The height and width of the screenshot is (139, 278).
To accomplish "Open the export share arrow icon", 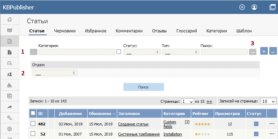I will point(9,107).
